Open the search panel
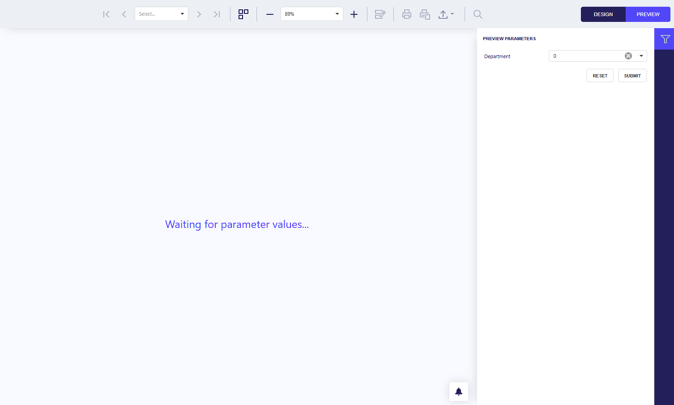 click(477, 14)
